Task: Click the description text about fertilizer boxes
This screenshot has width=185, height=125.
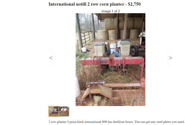Action: [x=116, y=122]
